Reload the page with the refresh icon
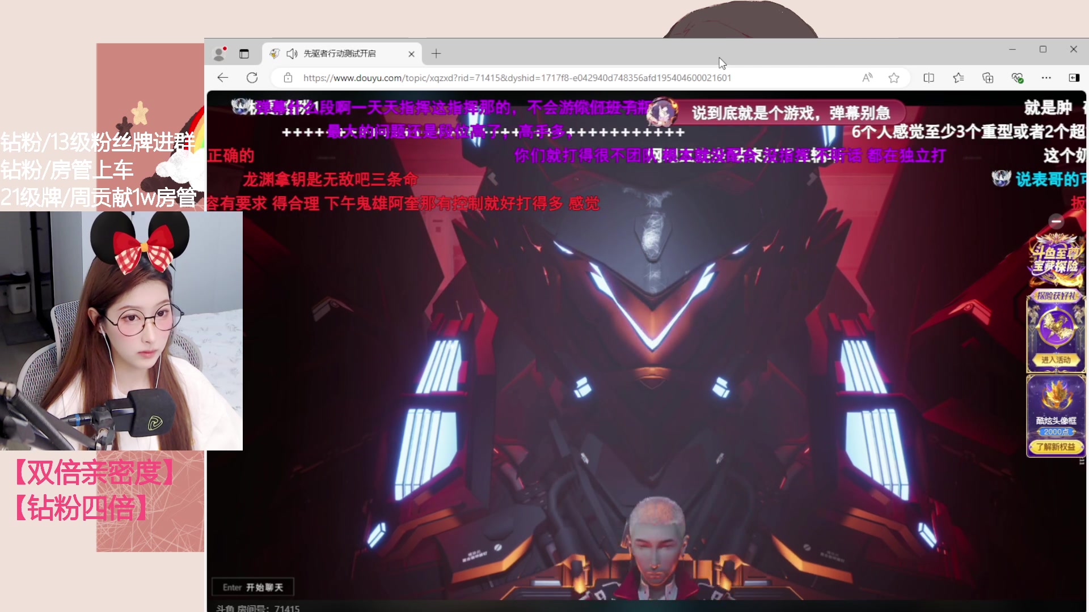Image resolution: width=1089 pixels, height=612 pixels. click(252, 78)
